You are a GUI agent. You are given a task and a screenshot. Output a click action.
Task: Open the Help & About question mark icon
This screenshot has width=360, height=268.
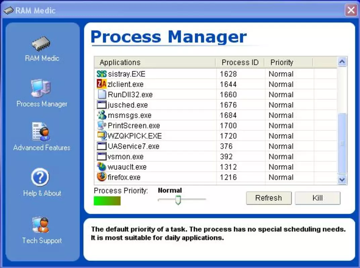[x=40, y=177]
